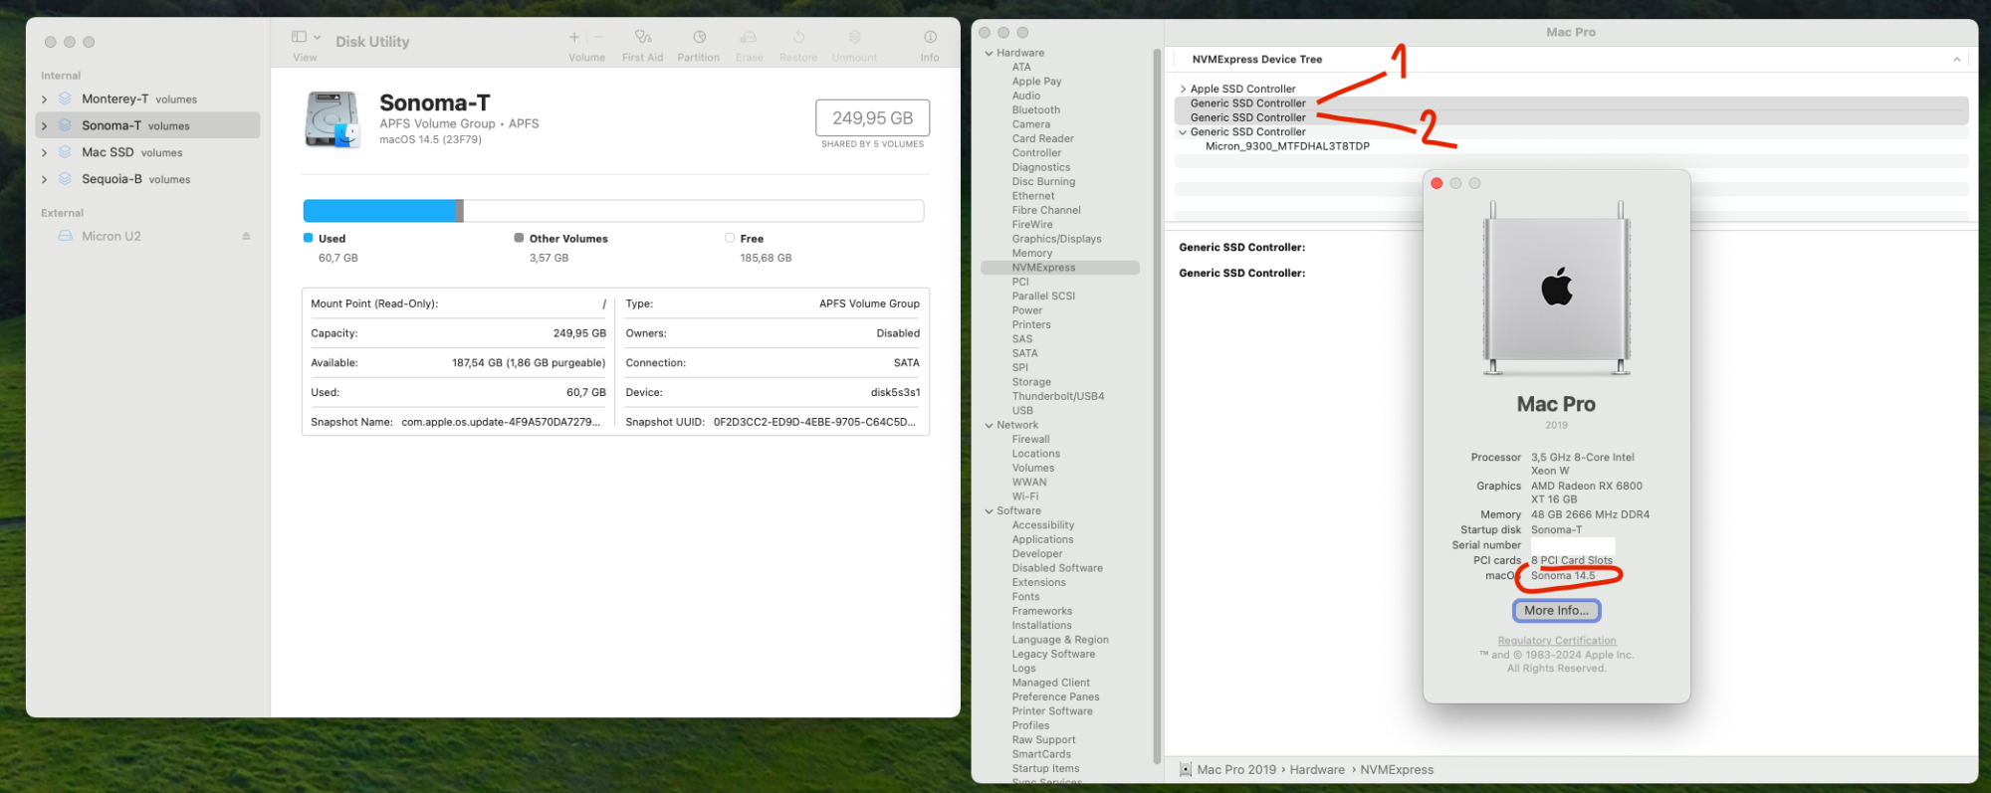Select Bluetooth in the Hardware list

(x=1035, y=110)
